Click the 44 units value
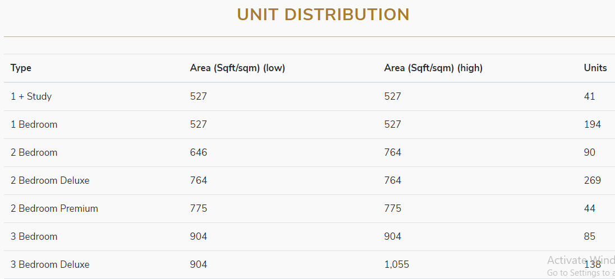Image resolution: width=615 pixels, height=279 pixels. tap(589, 208)
